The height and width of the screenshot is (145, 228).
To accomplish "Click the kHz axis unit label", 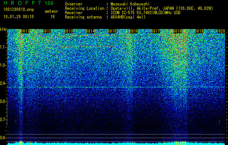I will [3, 29].
